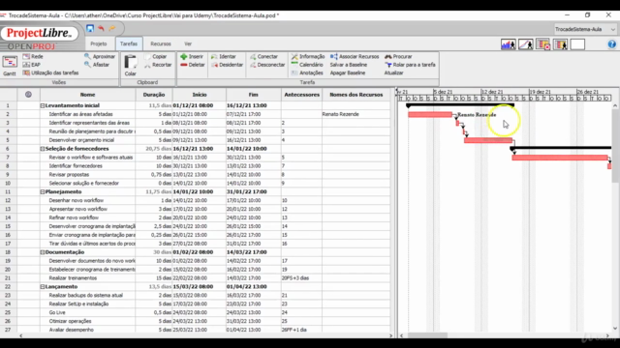Click Copiar in Clipboard group
Image resolution: width=620 pixels, height=348 pixels.
pyautogui.click(x=155, y=56)
